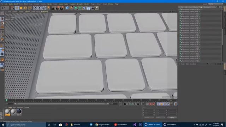Toggle Rotation keyframe recording
The image size is (226, 127).
[165, 104]
